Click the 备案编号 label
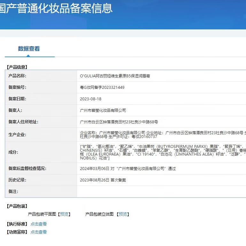Image resolution: width=246 pixels, height=246 pixels. coord(17,88)
